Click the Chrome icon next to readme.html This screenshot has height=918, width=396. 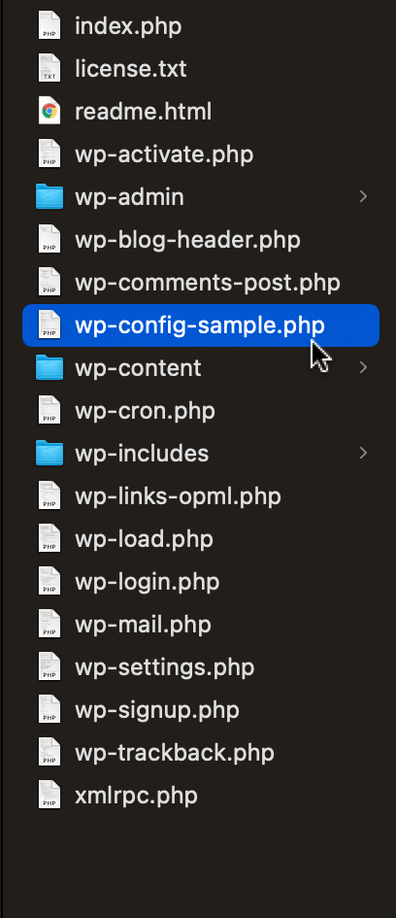pyautogui.click(x=49, y=112)
